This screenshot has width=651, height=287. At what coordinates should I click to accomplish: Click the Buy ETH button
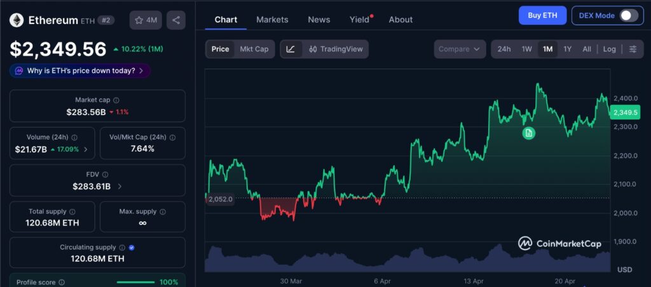coord(543,16)
